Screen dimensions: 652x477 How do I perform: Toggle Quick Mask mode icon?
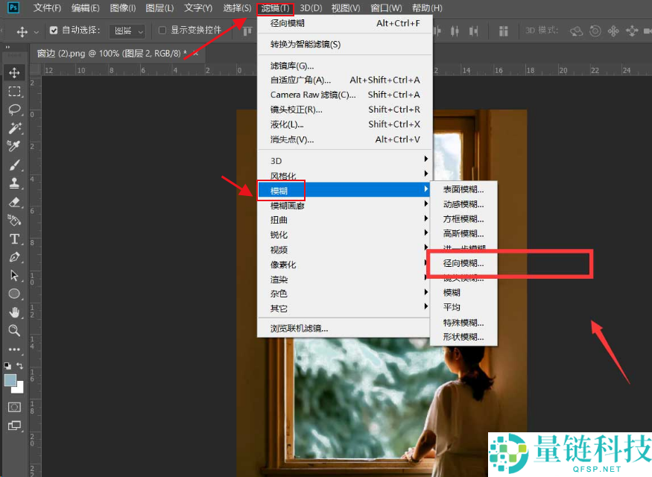click(x=14, y=407)
